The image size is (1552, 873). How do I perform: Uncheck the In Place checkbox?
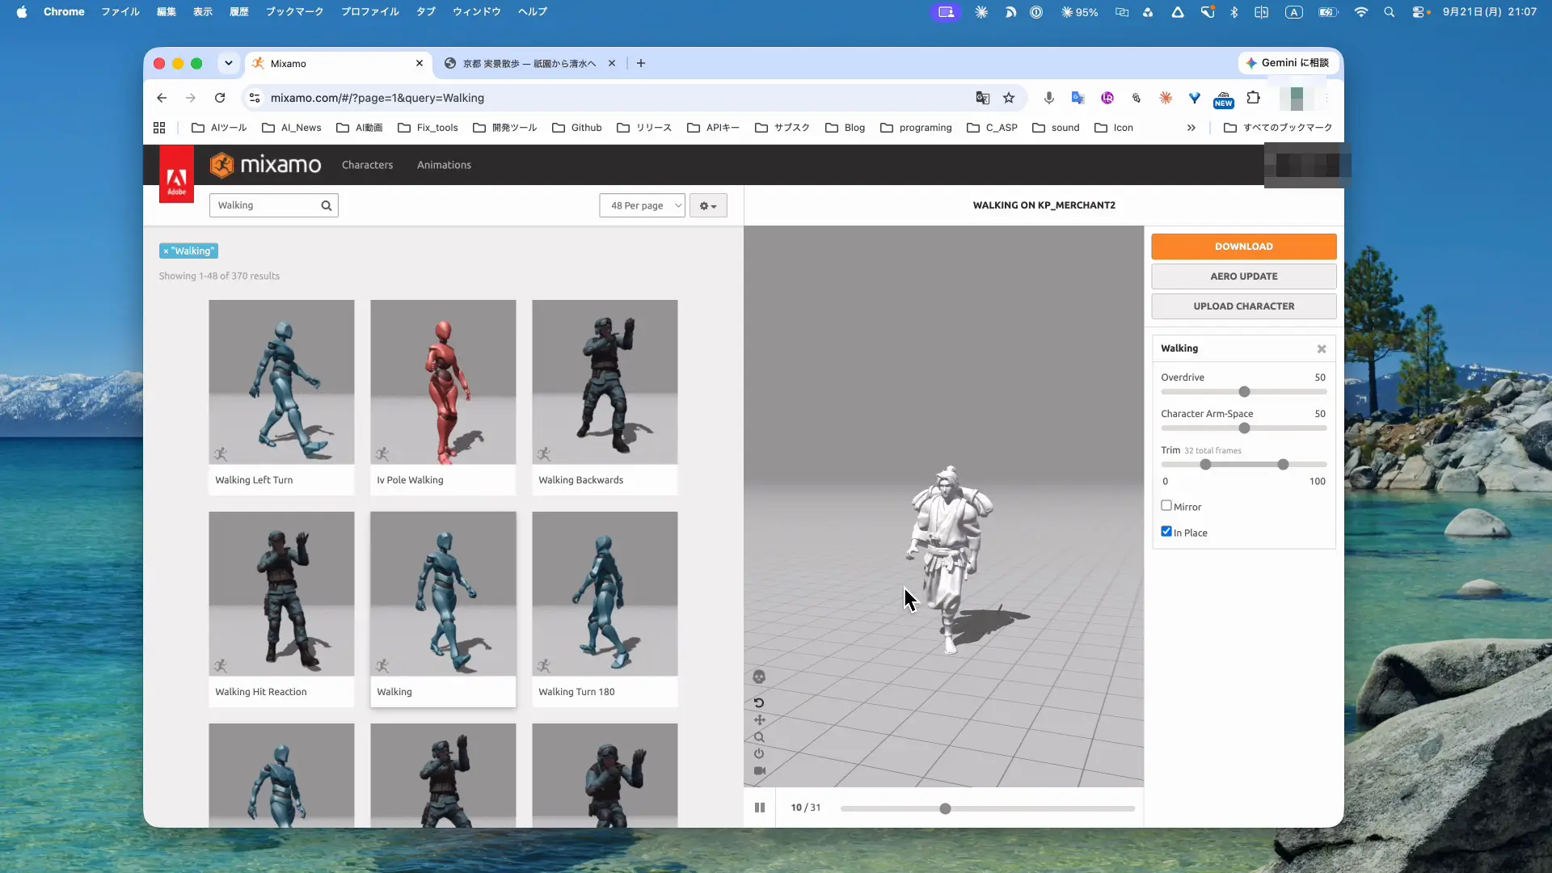[1166, 532]
